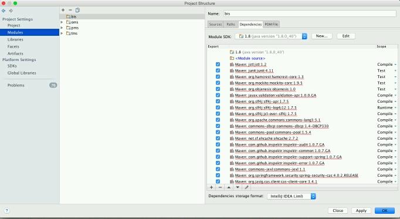Remove selected module with minus icon
Image resolution: width=400 pixels, height=219 pixels.
[70, 10]
